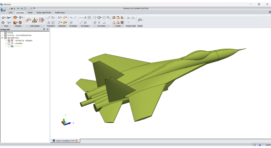Select the Sukhoi group in tree
This screenshot has width=271, height=148.
pyautogui.click(x=18, y=46)
